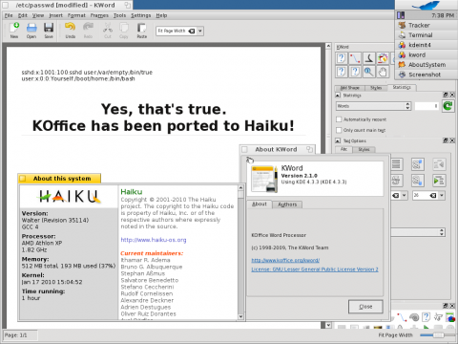
Task: Switch to the Add Shape docker tab
Action: (349, 88)
